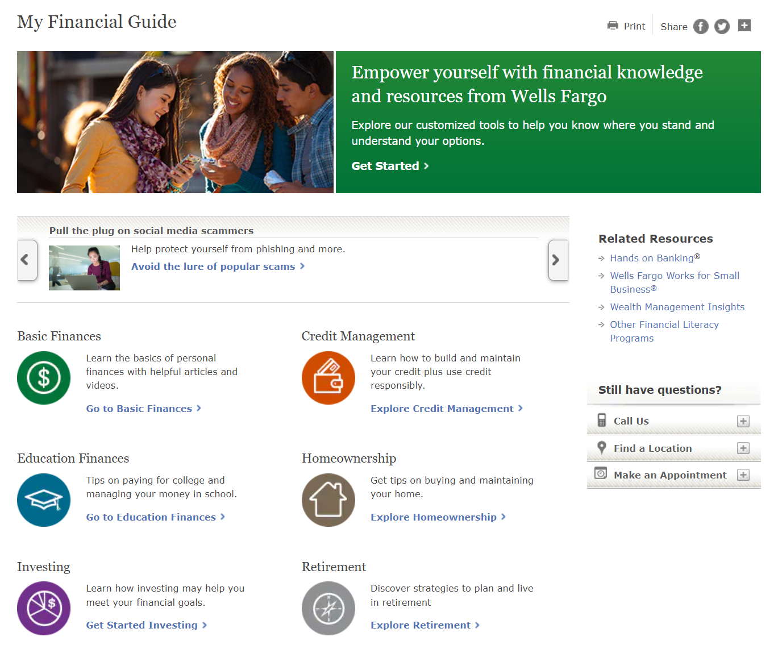778x645 pixels.
Task: Click the Retirement heading
Action: tap(334, 567)
